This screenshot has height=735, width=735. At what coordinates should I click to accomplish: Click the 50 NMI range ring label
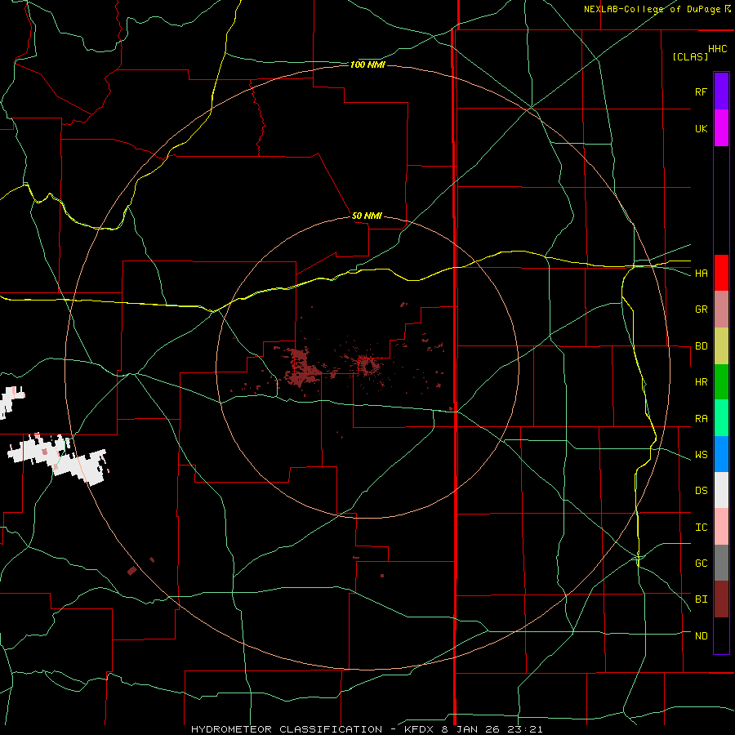pyautogui.click(x=367, y=216)
